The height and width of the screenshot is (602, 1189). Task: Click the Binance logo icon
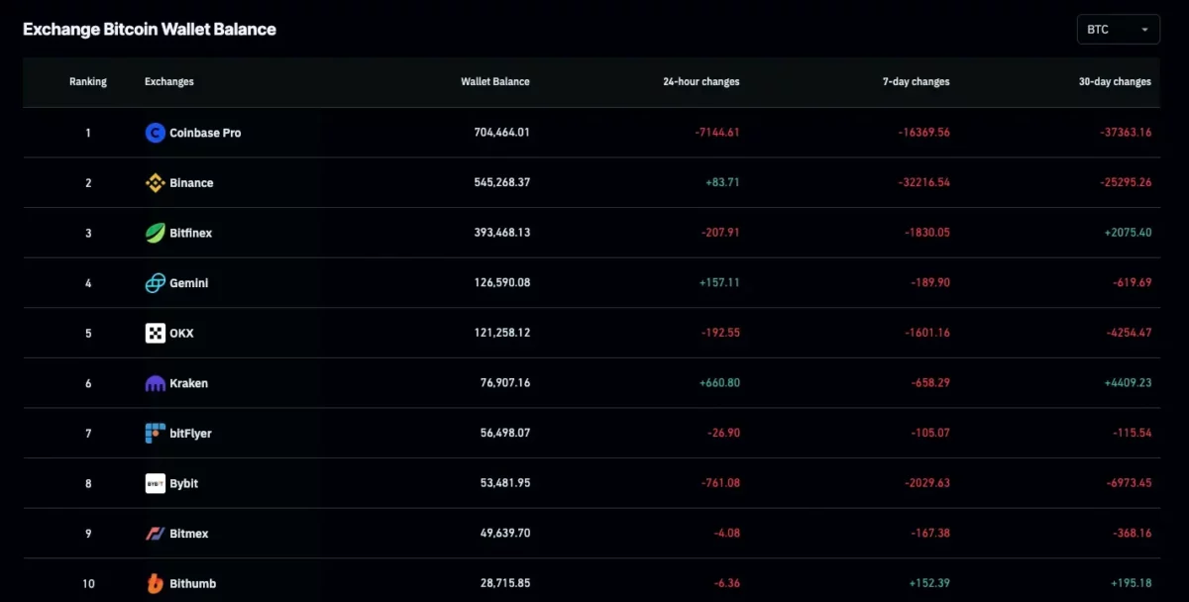pos(155,183)
